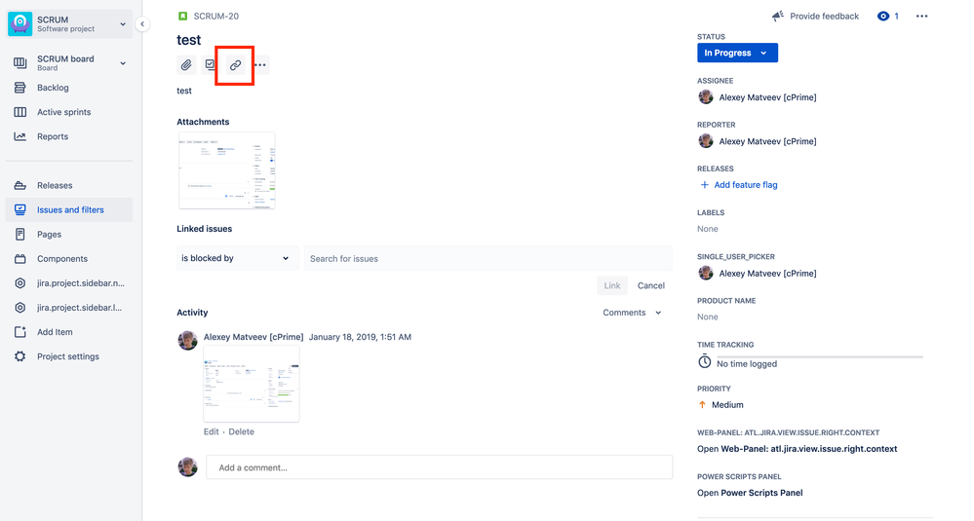Delete the comment by Alexey Matveev
This screenshot has height=521, width=974.
pos(241,431)
